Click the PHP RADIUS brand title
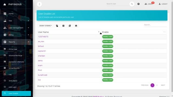The image size is (173, 97). 15,5
